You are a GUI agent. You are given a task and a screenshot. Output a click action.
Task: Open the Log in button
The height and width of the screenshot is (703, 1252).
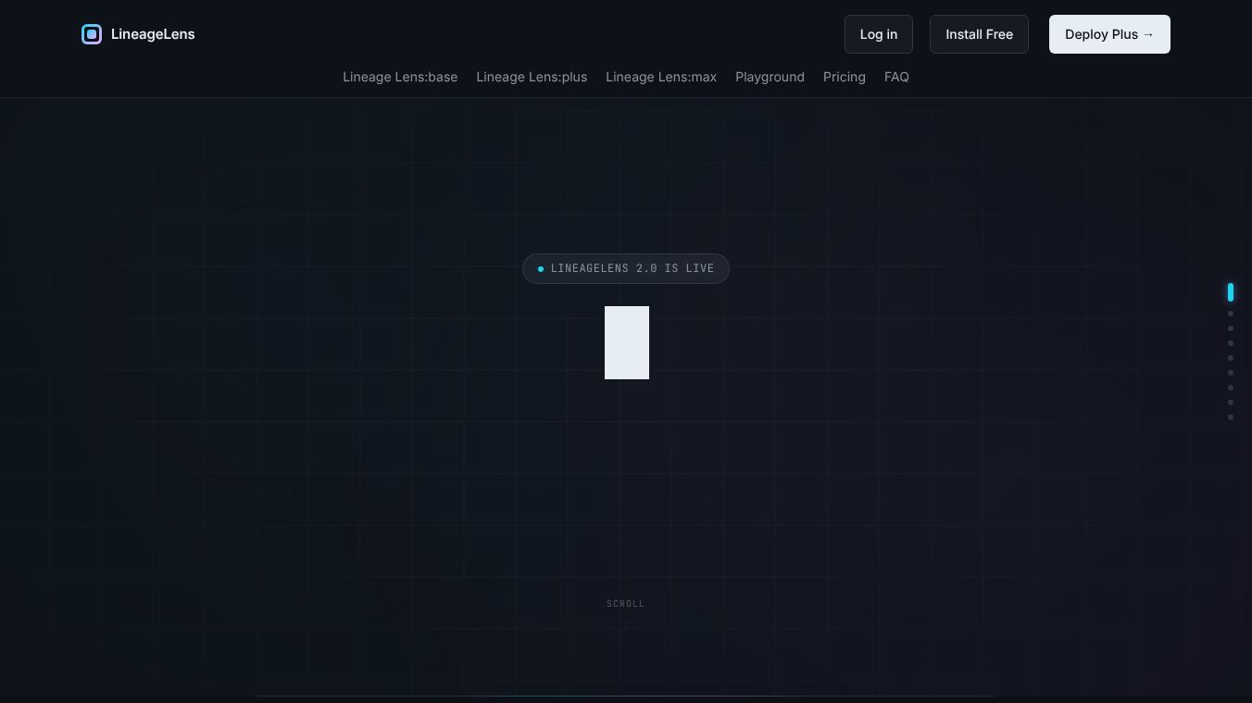[878, 34]
